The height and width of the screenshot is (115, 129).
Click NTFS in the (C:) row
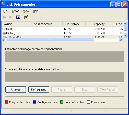click(67, 29)
